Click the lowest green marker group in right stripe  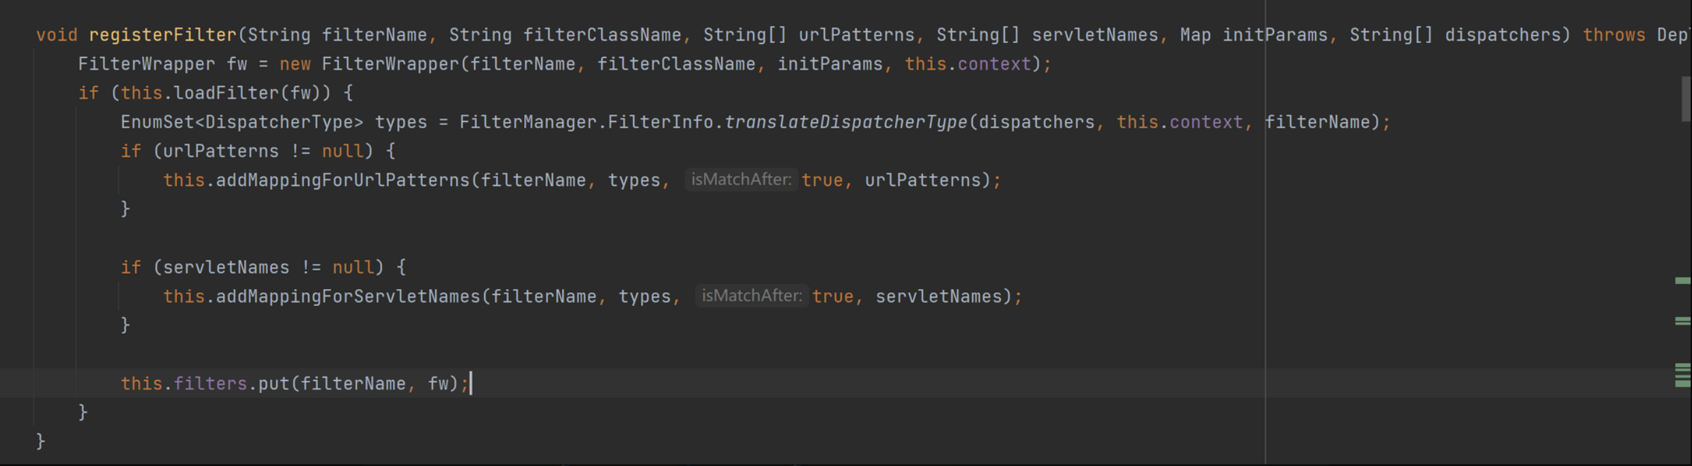point(1682,375)
